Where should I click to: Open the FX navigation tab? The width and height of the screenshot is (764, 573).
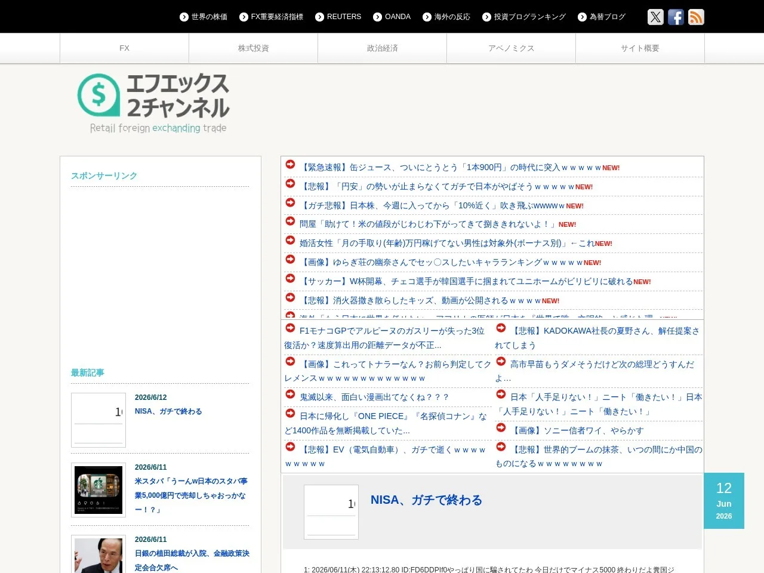pyautogui.click(x=124, y=48)
